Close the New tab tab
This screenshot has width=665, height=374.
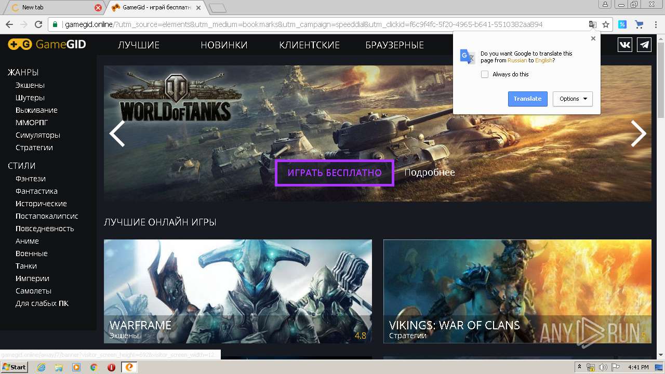click(98, 8)
